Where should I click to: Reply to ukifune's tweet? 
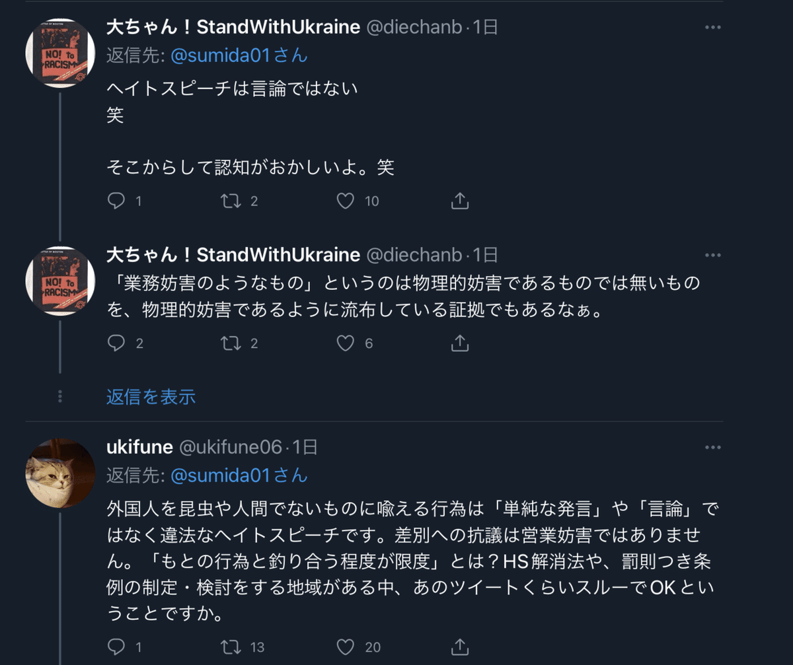click(x=116, y=647)
